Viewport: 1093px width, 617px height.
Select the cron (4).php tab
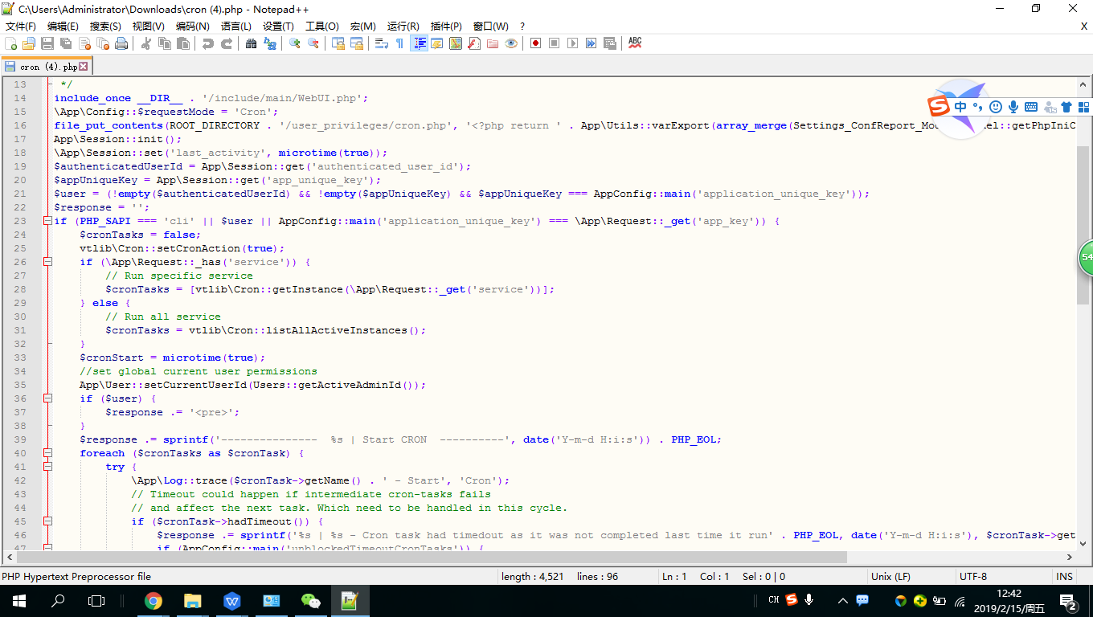click(47, 67)
